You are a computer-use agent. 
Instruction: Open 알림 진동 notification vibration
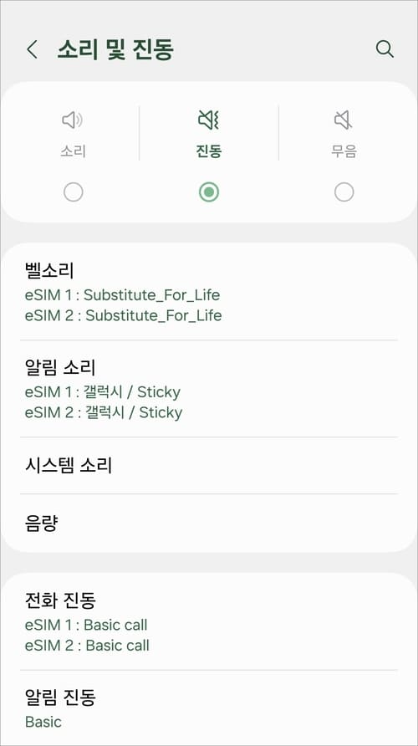click(209, 708)
